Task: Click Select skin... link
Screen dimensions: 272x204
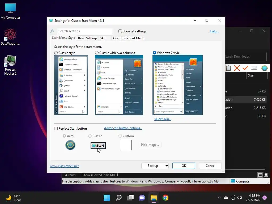Action: coord(163,119)
